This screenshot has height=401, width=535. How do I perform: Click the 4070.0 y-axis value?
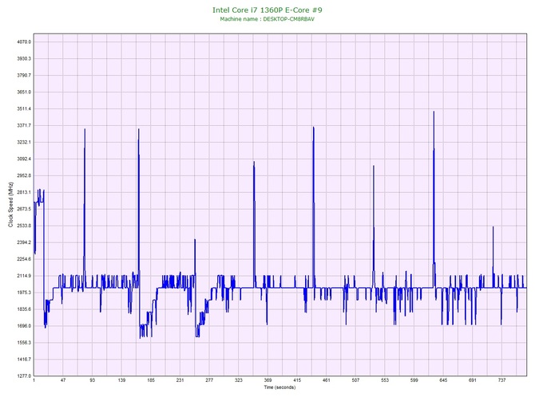click(24, 42)
